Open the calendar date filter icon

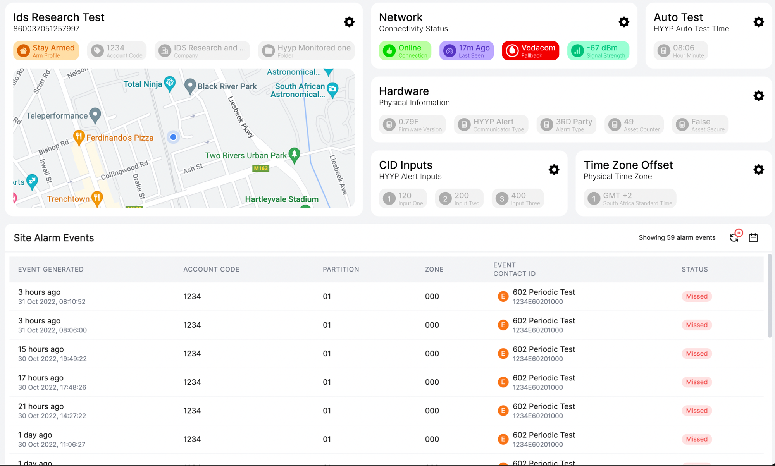[753, 237]
